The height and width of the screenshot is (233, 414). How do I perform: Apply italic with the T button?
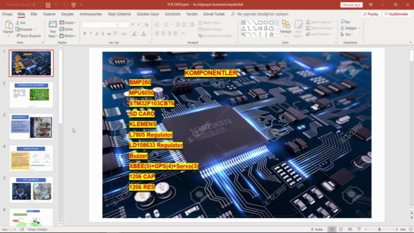(x=91, y=34)
